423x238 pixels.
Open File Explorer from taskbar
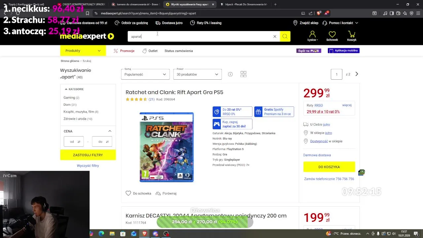click(x=112, y=234)
